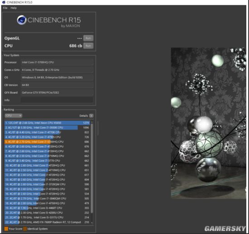Open the File menu
The height and width of the screenshot is (234, 249).
coord(5,8)
